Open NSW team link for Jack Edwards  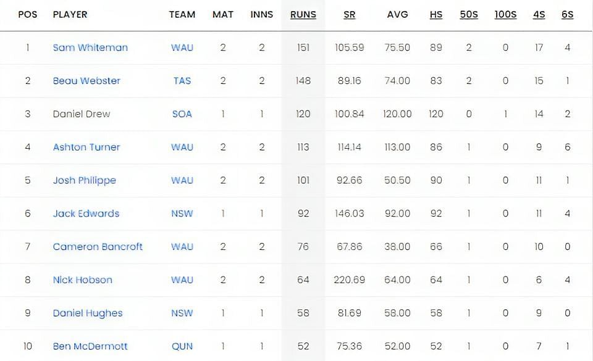point(182,214)
